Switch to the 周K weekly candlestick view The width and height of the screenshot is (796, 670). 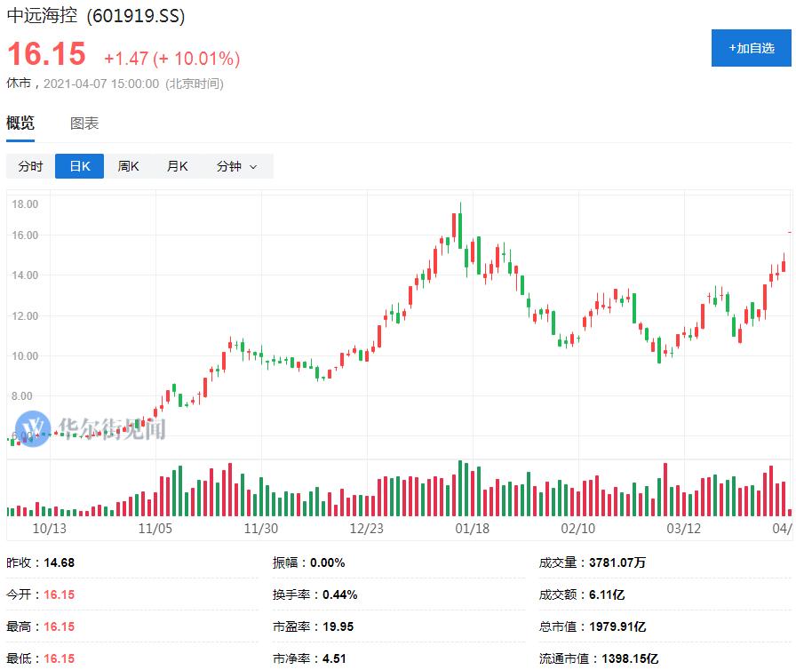[x=128, y=166]
